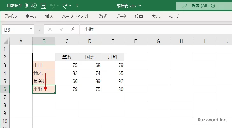Select the データ ribbon tab
The image size is (232, 128).
[121, 16]
